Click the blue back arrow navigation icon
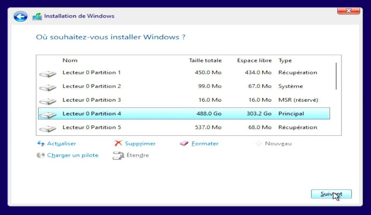The width and height of the screenshot is (371, 215). [x=20, y=16]
